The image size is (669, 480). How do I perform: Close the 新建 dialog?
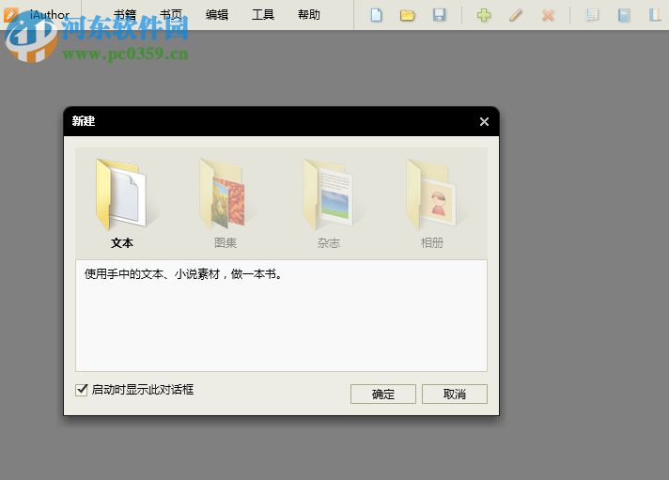pos(484,121)
